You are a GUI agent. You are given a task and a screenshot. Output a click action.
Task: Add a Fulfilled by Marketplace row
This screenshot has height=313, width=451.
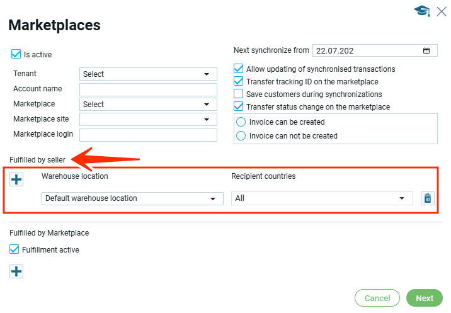[x=16, y=271]
